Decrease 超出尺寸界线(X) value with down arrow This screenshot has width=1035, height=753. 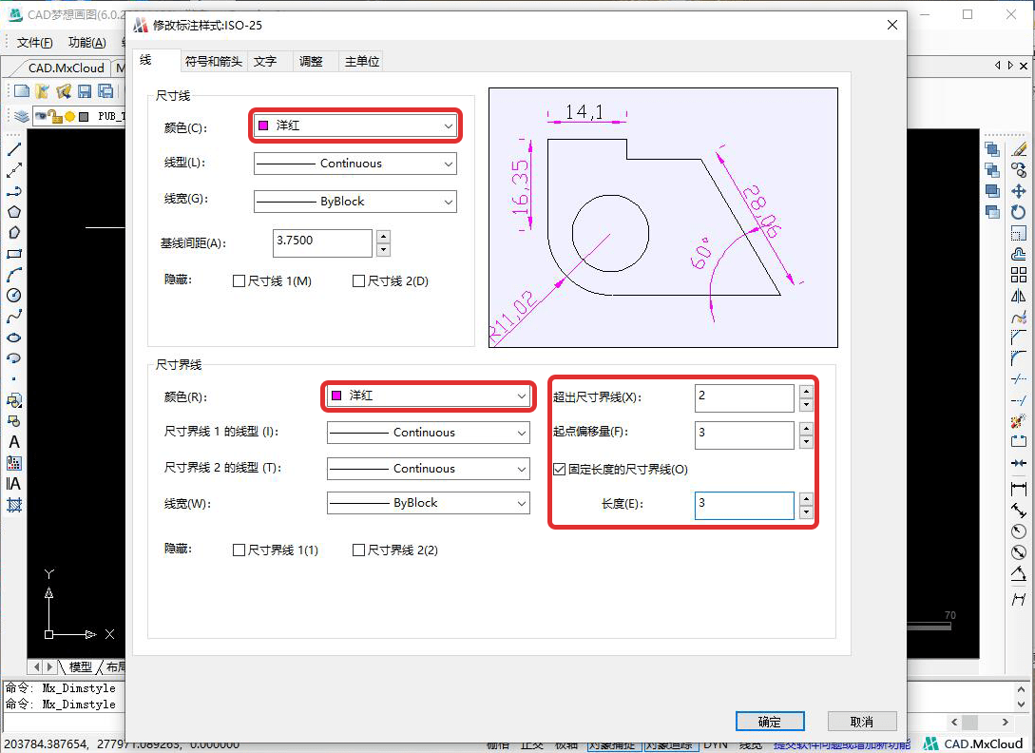[806, 405]
